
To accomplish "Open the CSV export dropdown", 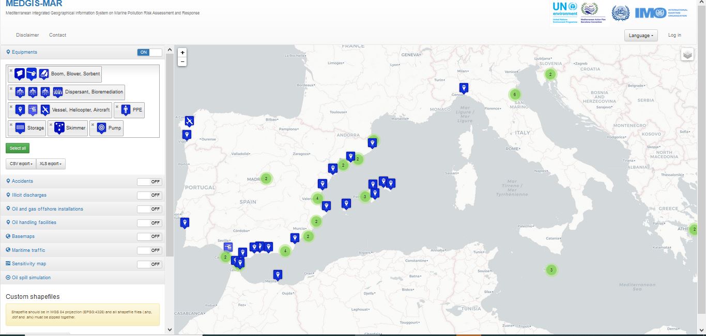I will [x=21, y=164].
